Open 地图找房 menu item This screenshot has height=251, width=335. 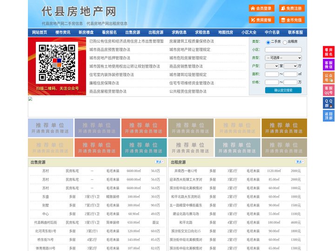coord(226,33)
